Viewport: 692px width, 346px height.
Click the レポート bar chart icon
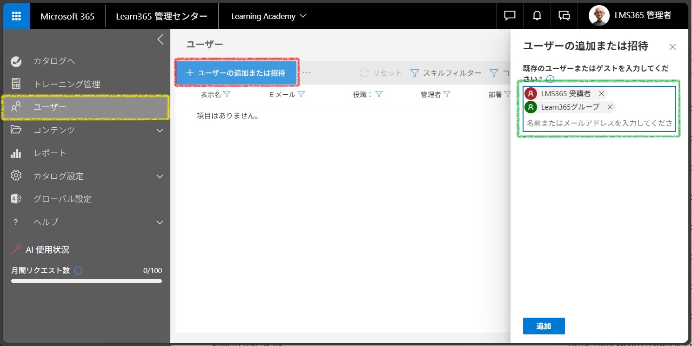(x=16, y=153)
